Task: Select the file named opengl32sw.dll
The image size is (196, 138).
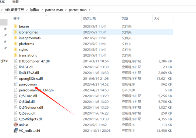Action: pyautogui.click(x=31, y=79)
